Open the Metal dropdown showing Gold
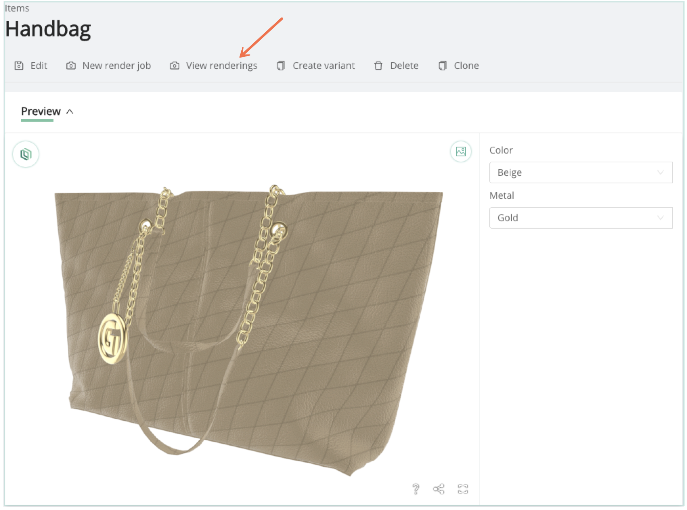Image resolution: width=687 pixels, height=510 pixels. click(580, 218)
